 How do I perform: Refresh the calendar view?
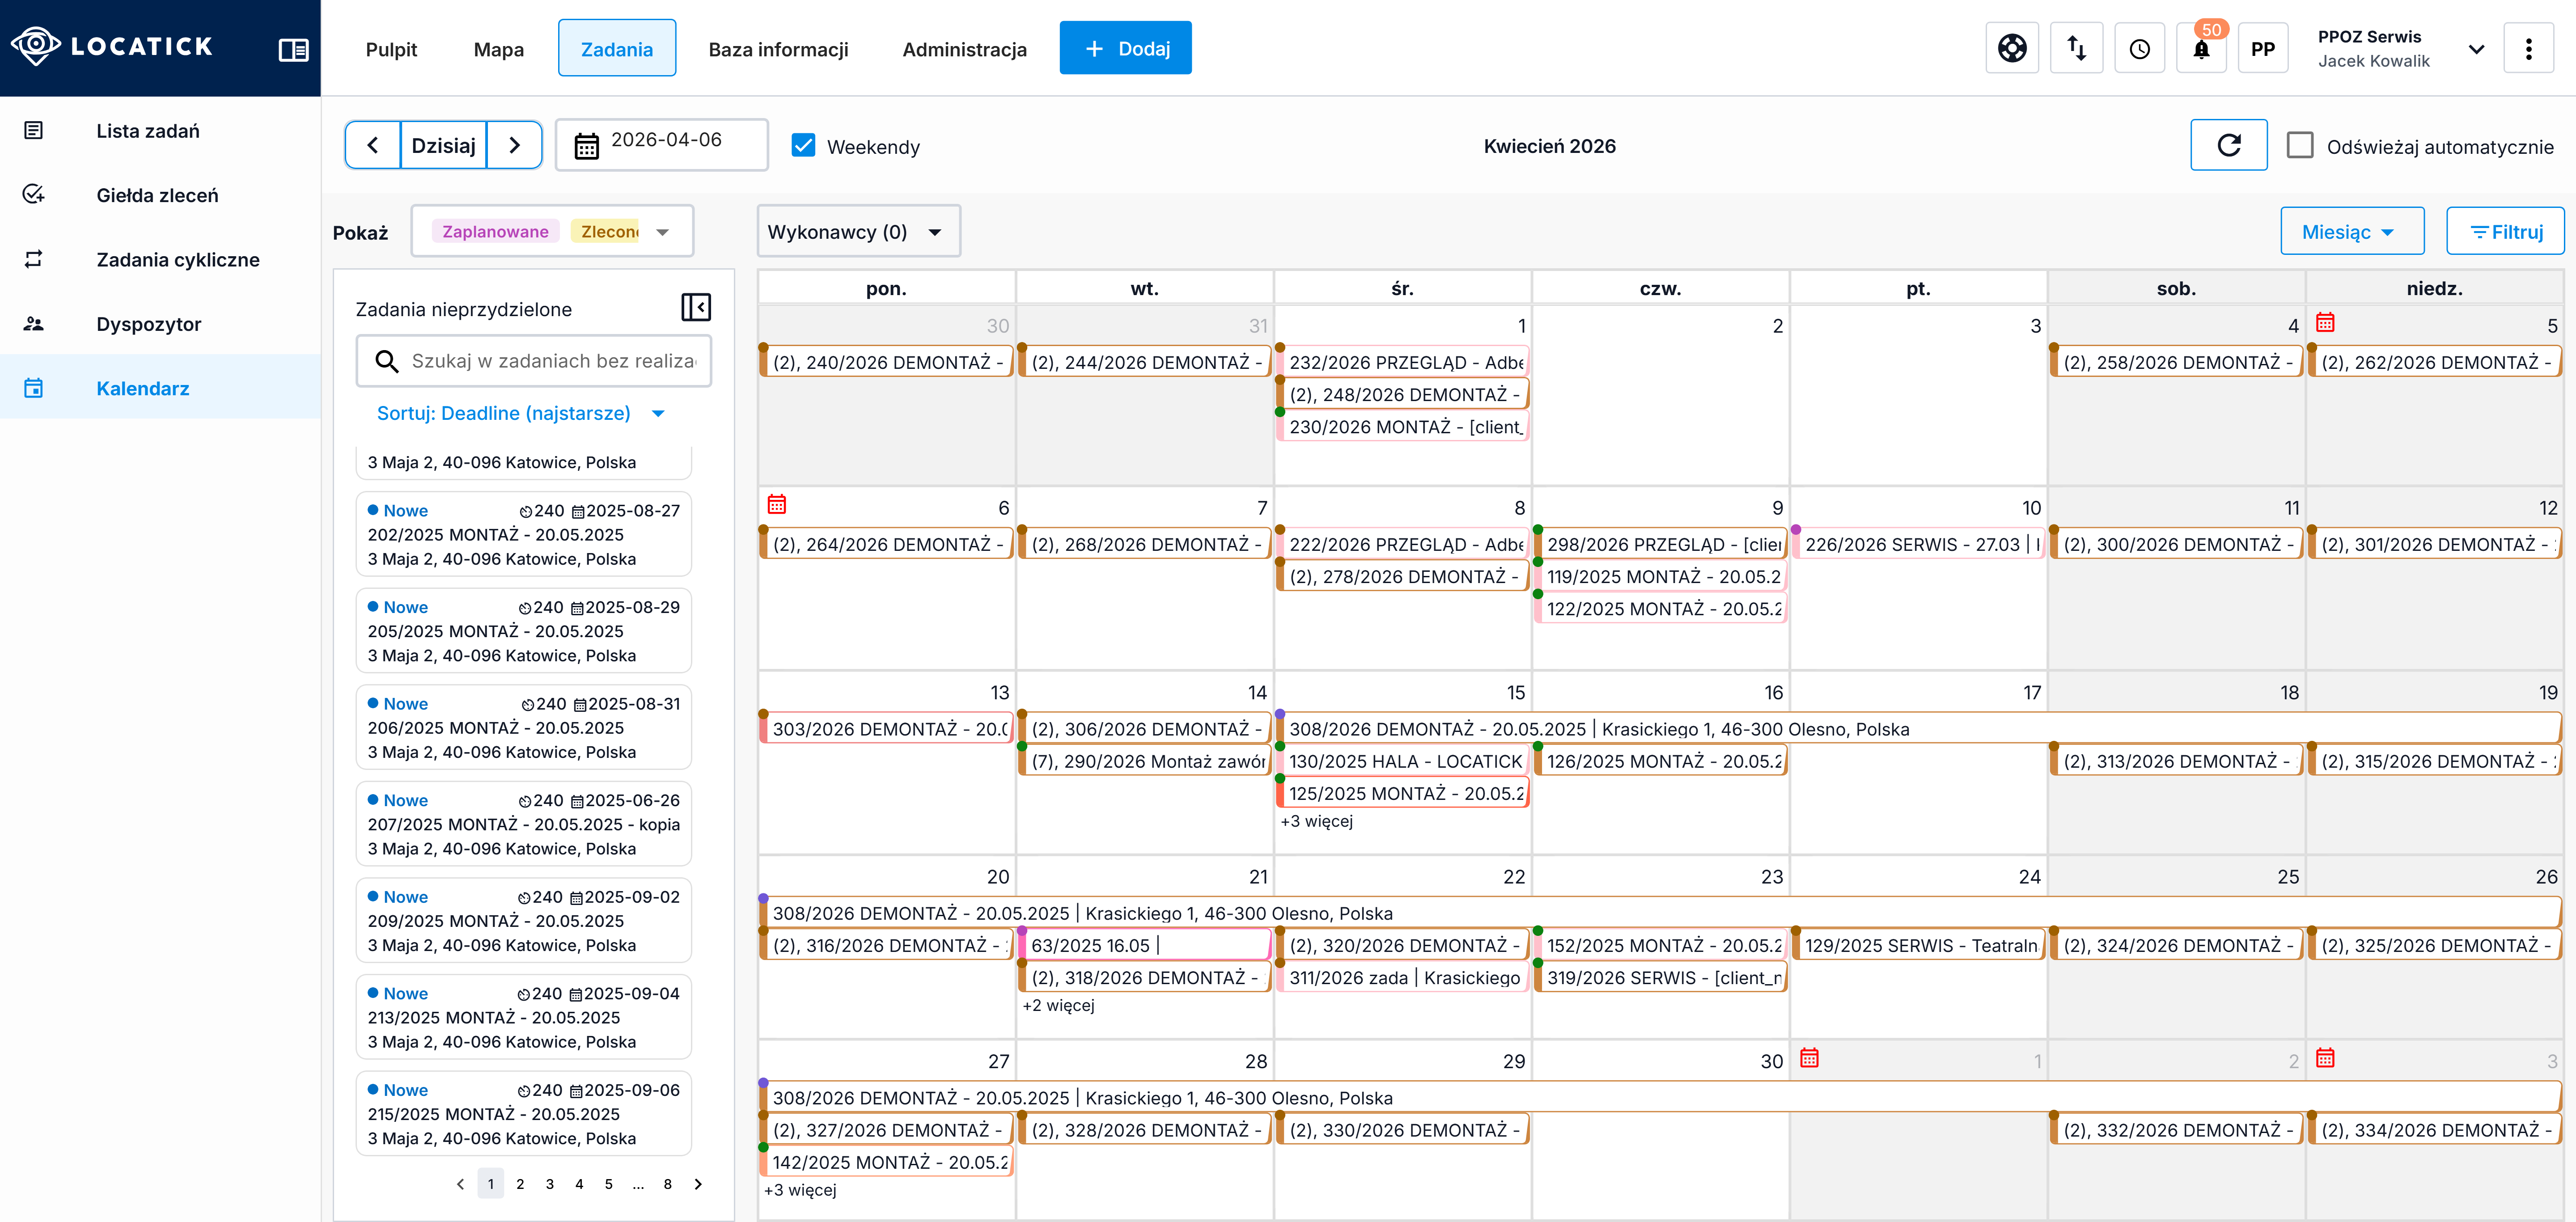[2229, 145]
